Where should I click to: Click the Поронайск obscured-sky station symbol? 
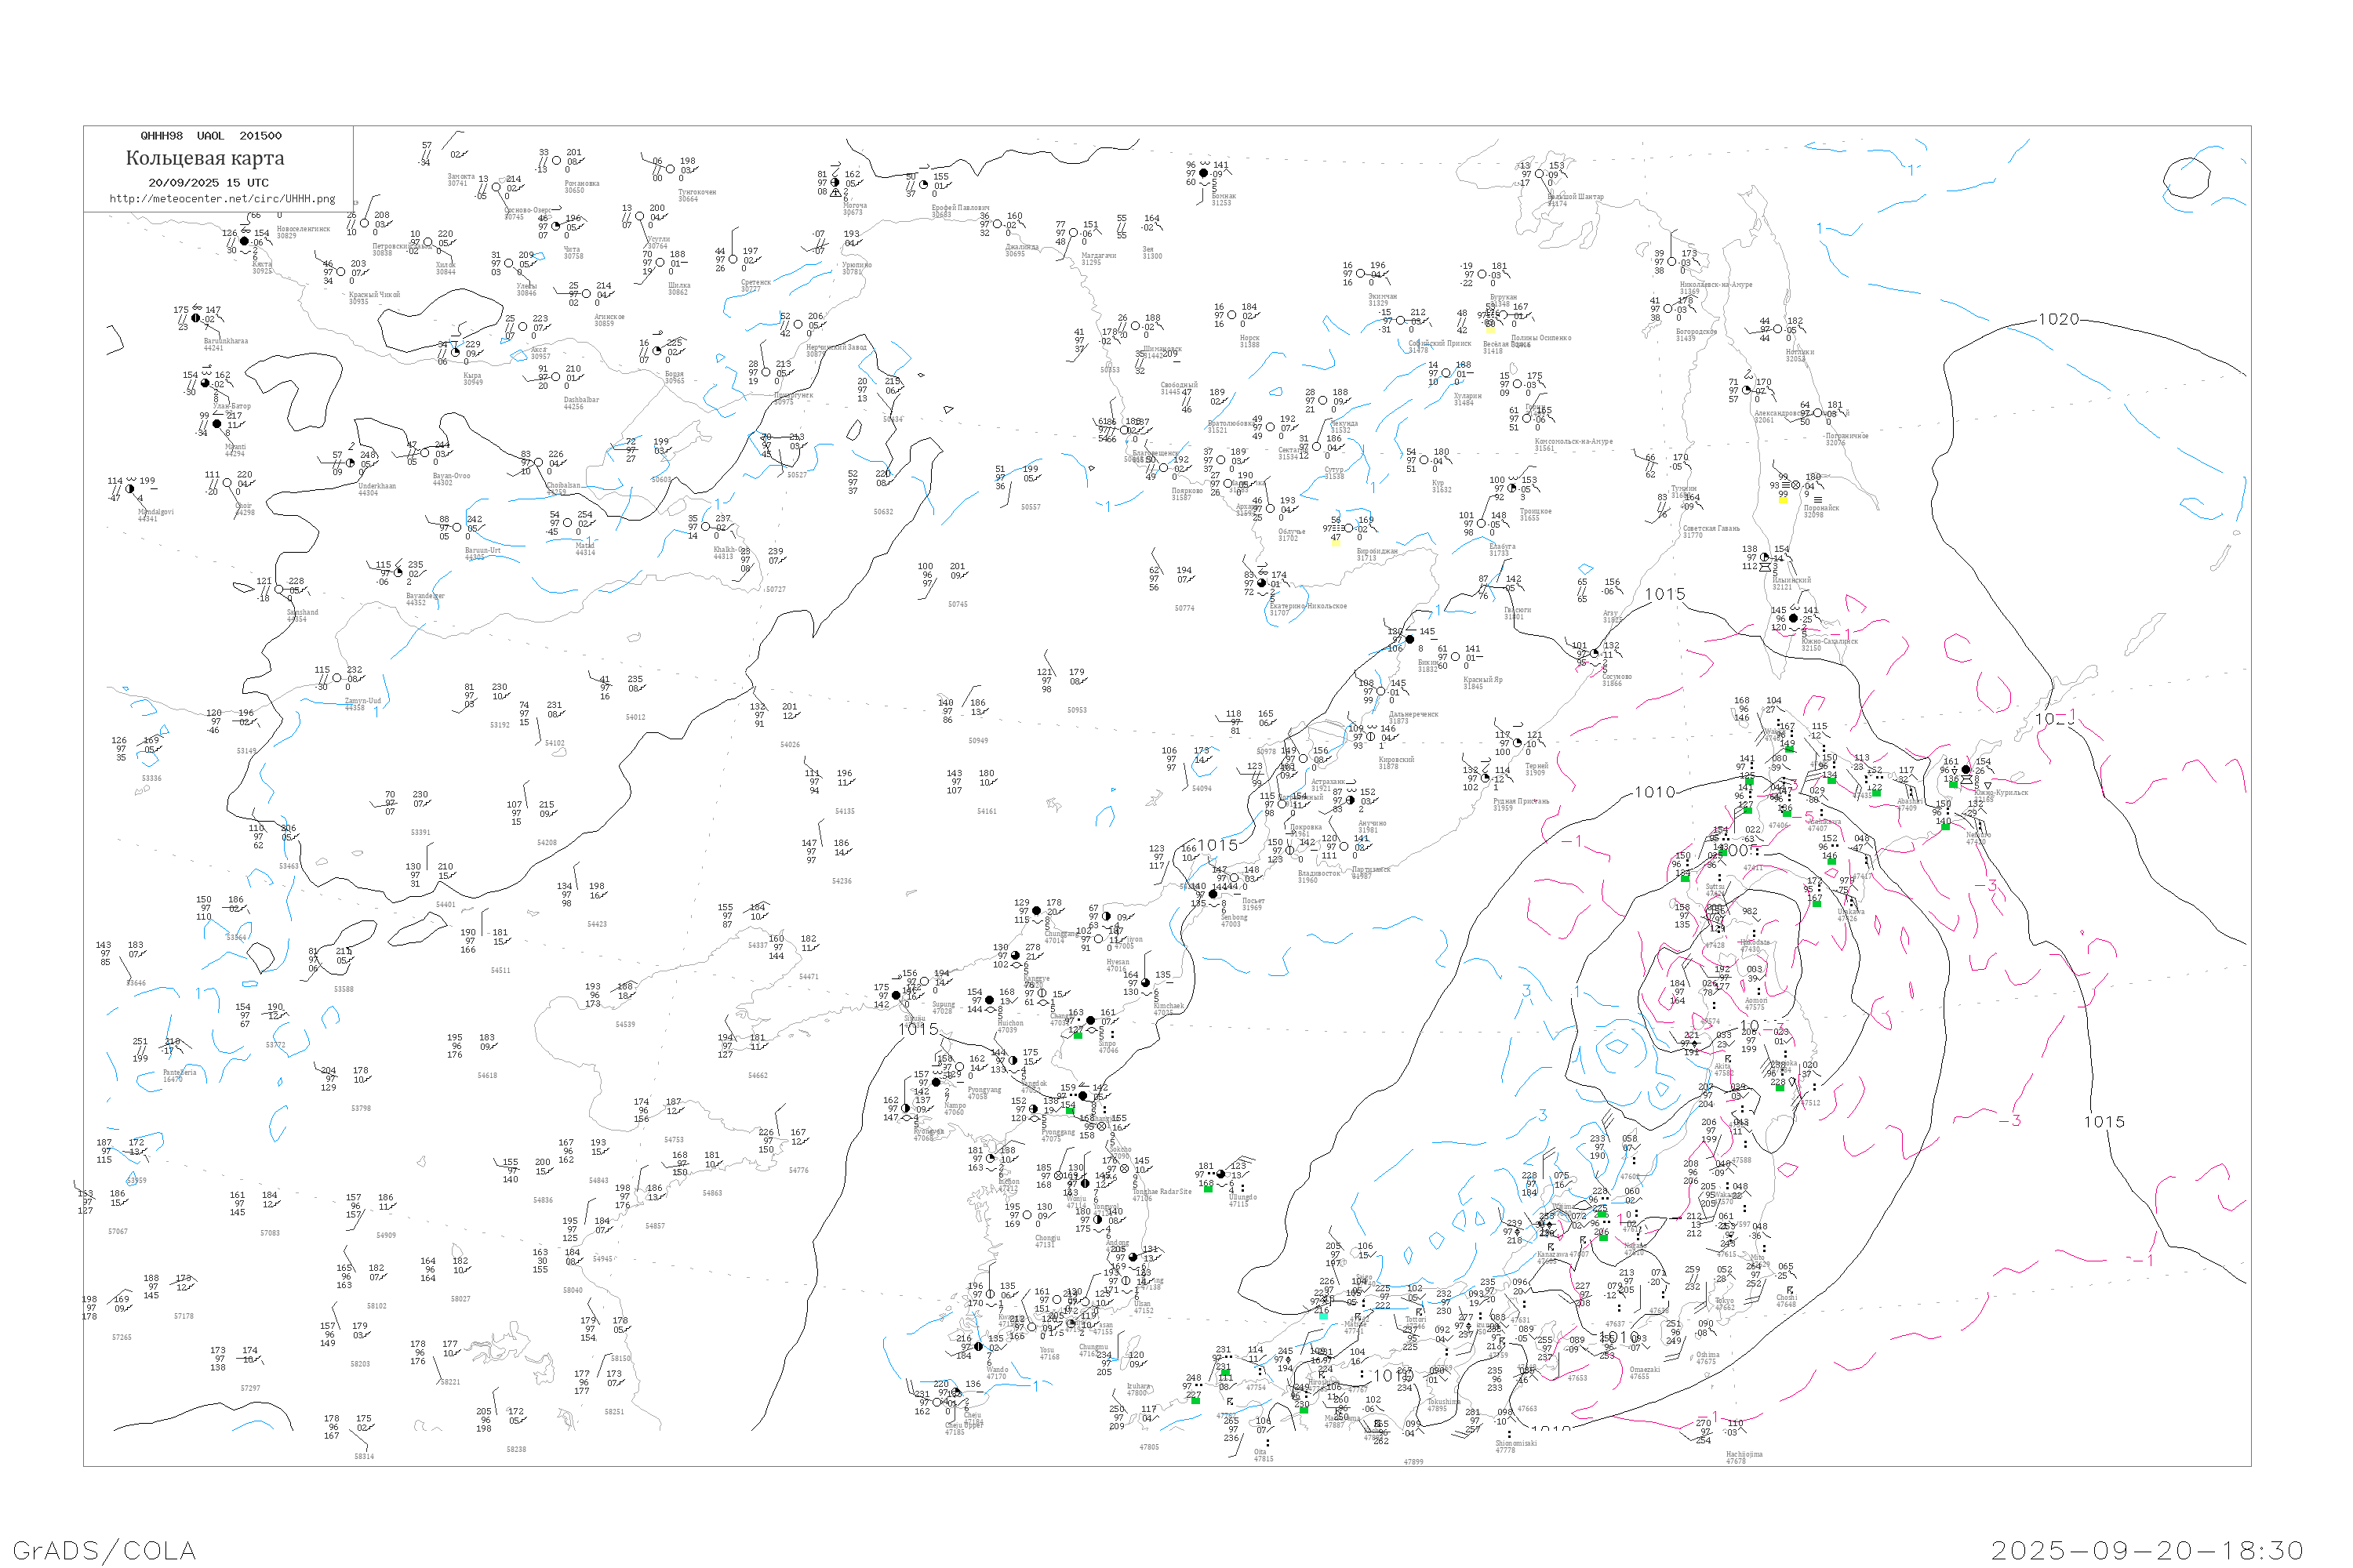tap(1795, 485)
